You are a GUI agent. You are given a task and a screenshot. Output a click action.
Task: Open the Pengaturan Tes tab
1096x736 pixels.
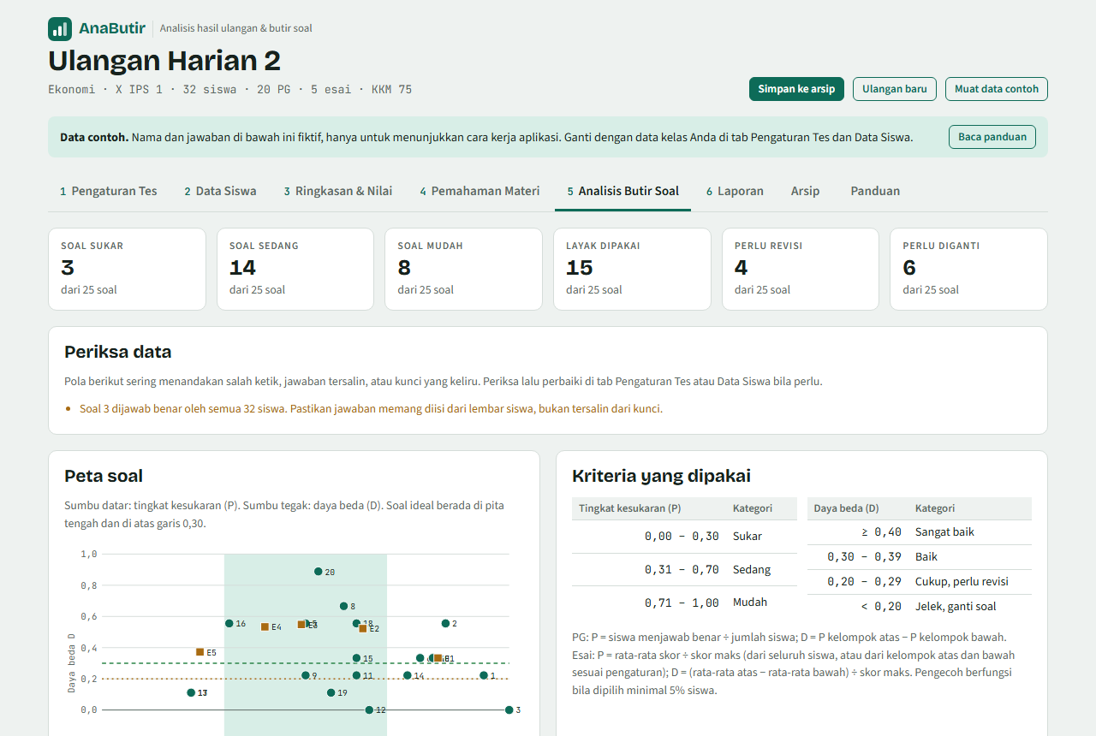coord(109,191)
